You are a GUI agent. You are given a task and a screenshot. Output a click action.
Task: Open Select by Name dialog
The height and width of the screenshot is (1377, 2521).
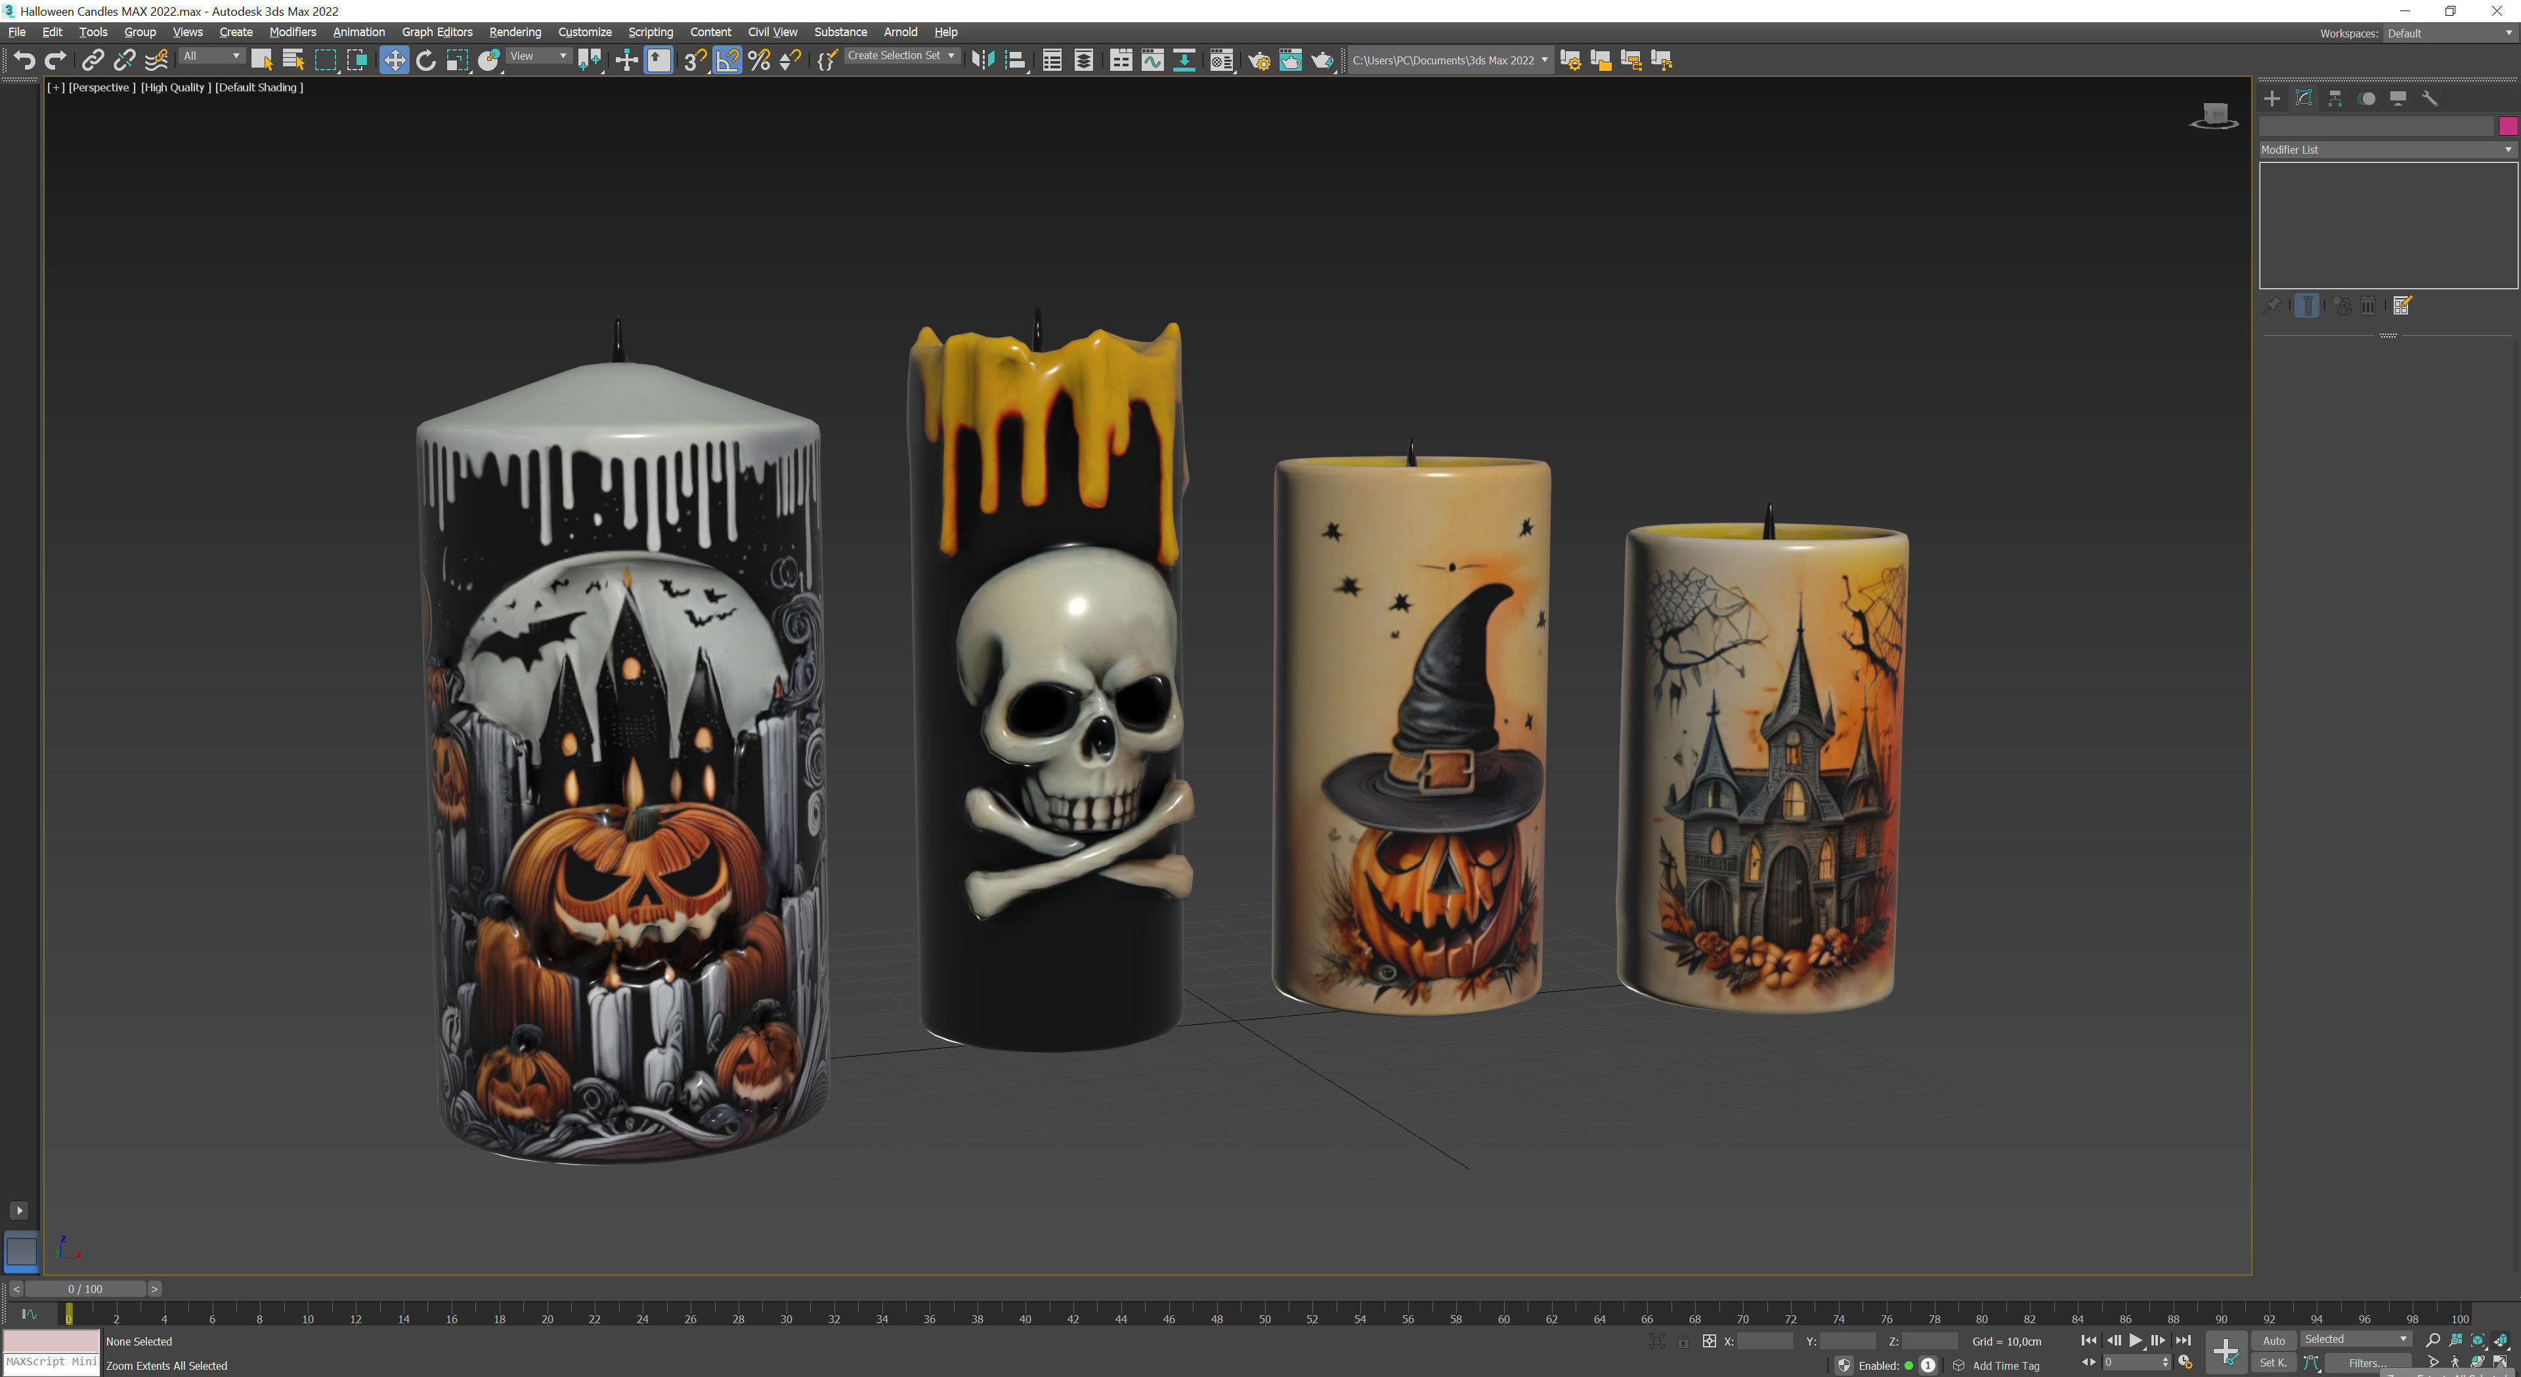tap(293, 60)
